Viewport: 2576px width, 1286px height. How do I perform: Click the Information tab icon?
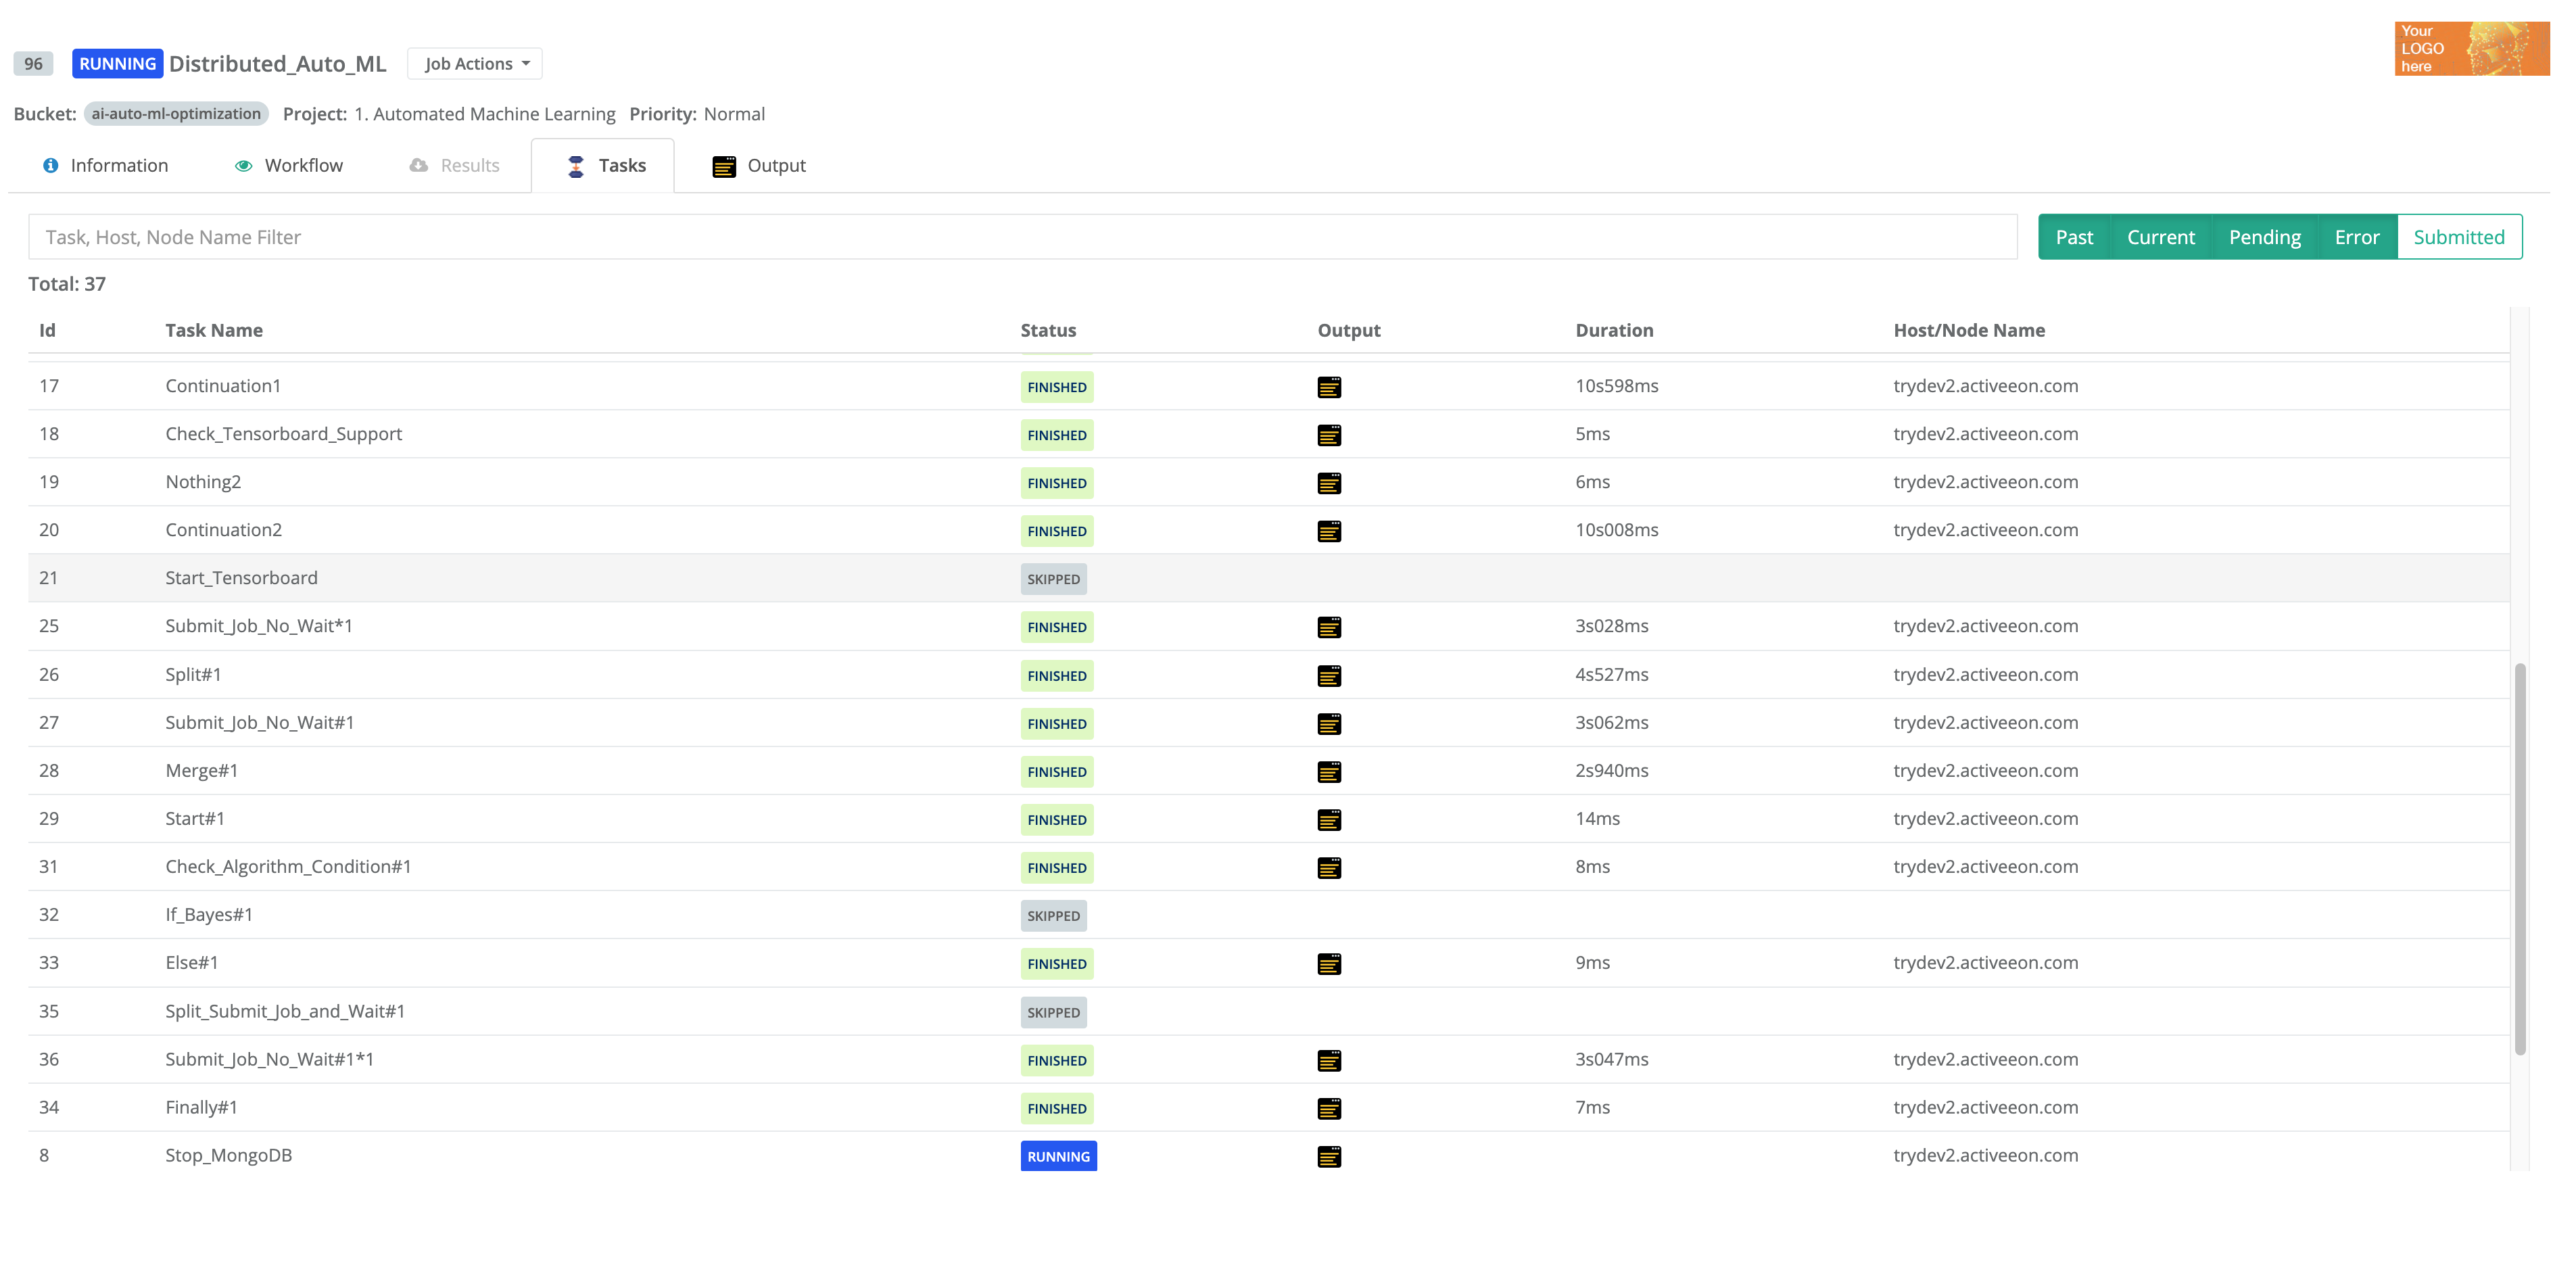pyautogui.click(x=49, y=164)
